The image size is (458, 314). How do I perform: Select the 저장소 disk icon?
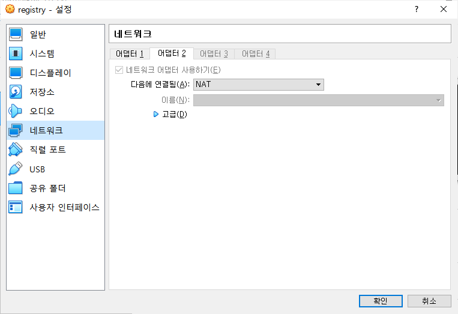tap(16, 92)
